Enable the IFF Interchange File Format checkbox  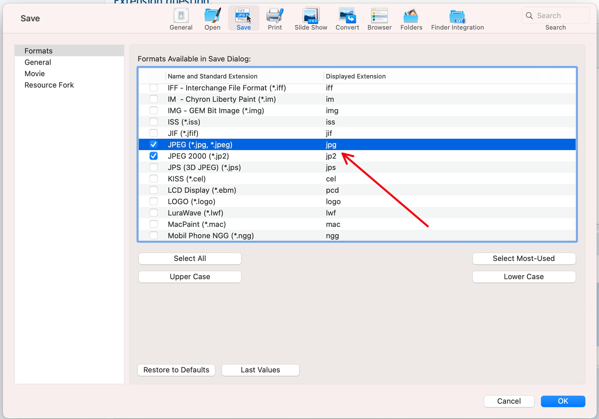click(x=154, y=88)
